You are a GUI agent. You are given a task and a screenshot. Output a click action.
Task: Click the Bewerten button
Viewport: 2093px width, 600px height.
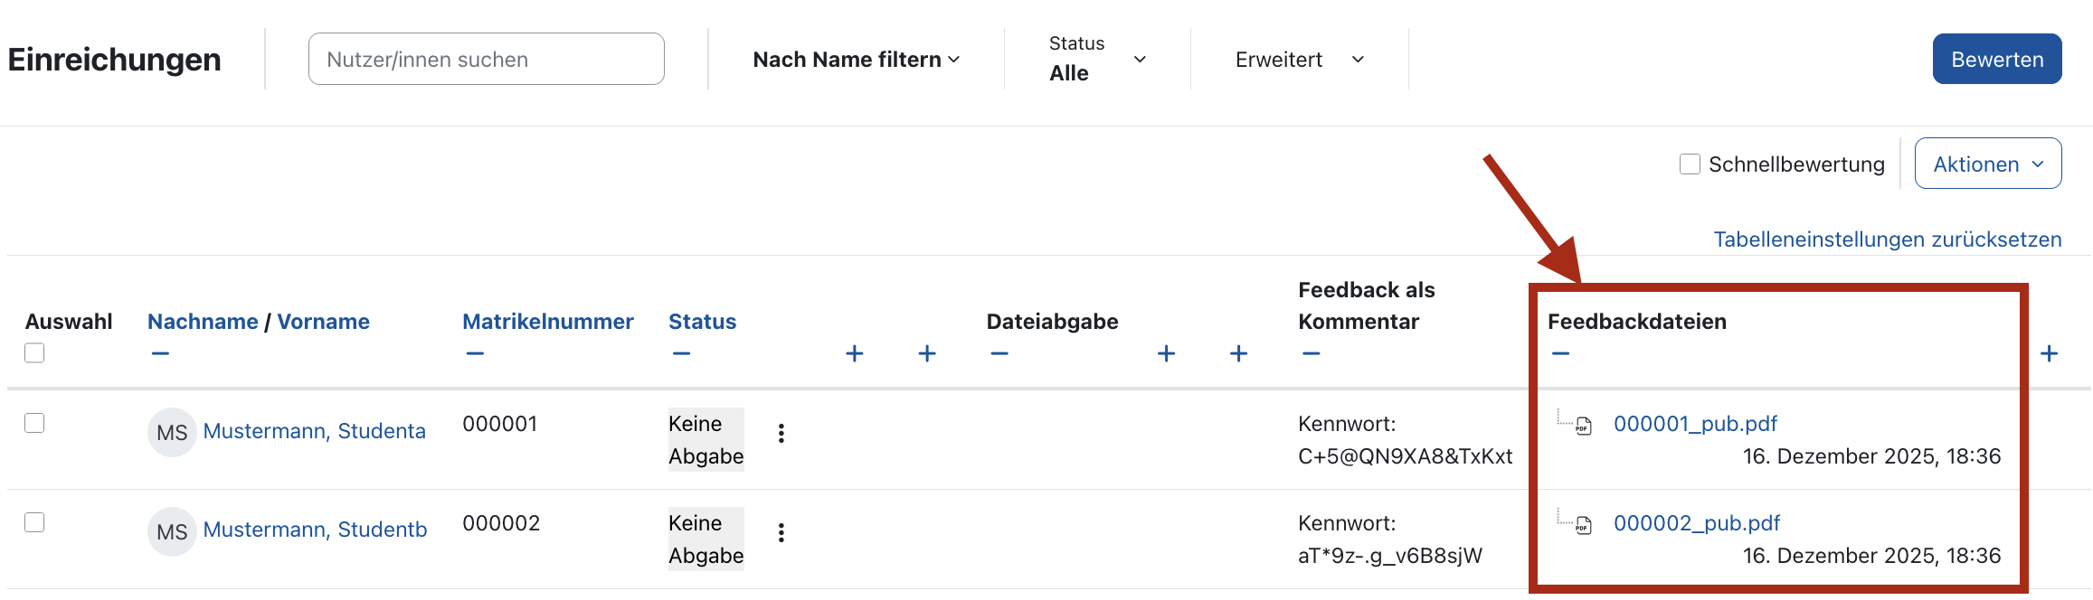tap(1997, 58)
